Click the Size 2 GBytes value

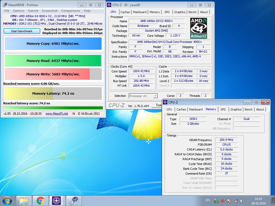pos(193,124)
